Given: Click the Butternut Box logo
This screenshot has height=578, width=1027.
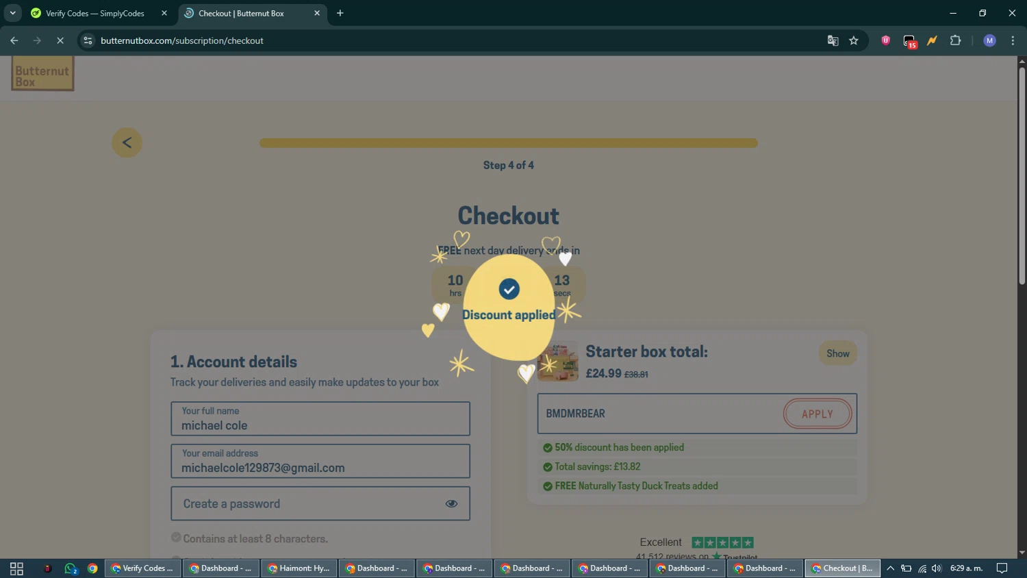Looking at the screenshot, I should pos(42,74).
